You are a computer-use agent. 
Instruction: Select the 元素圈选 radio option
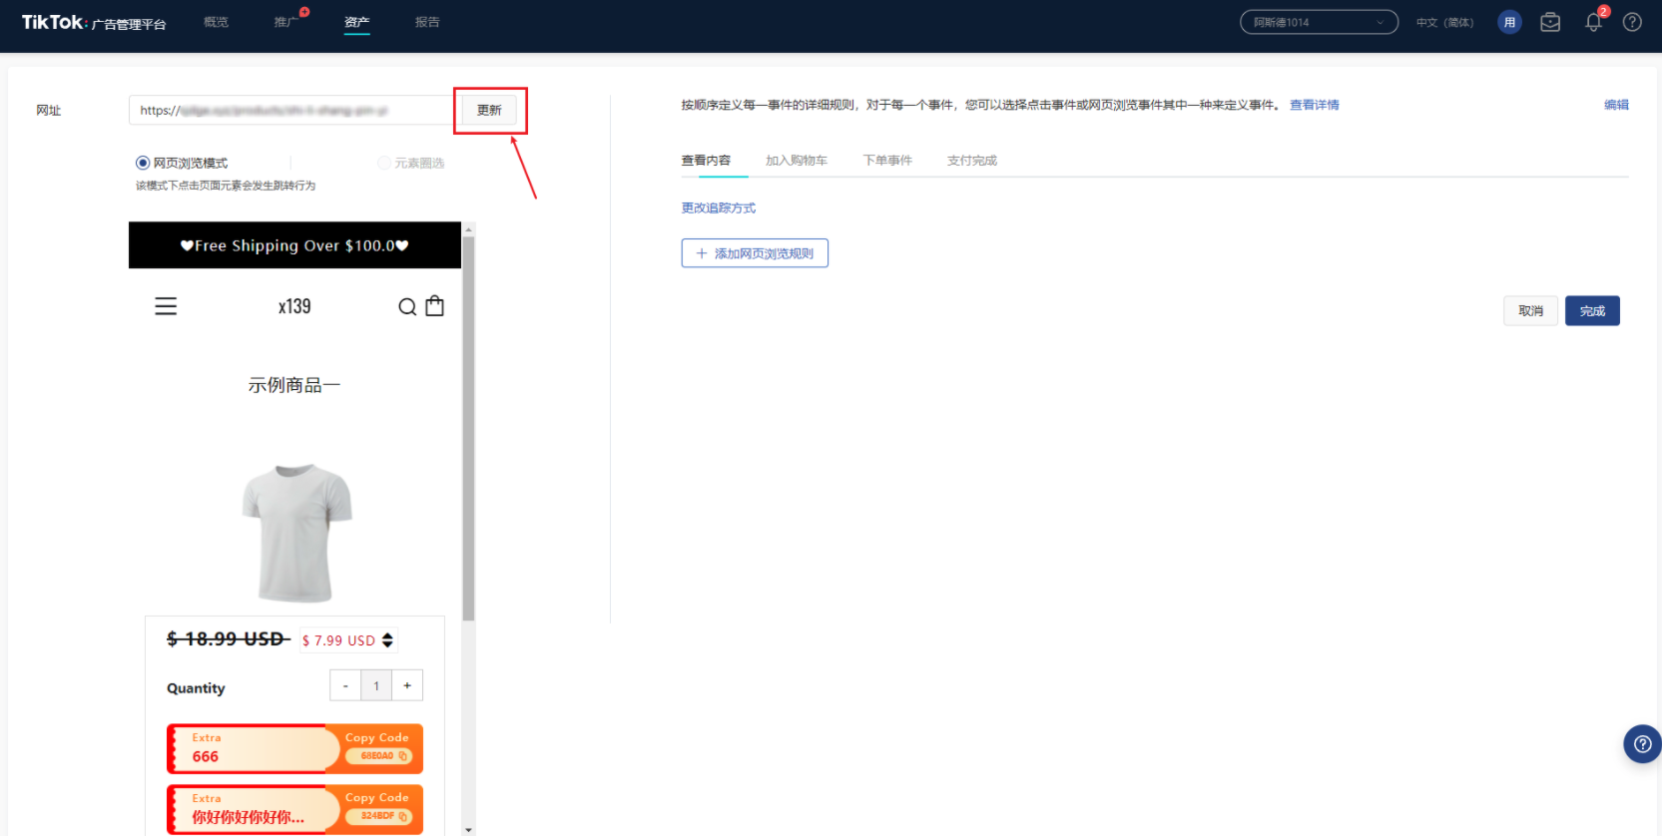pos(384,163)
